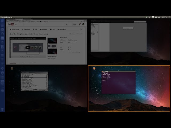Click the mail envelope indicator in panel
Image resolution: width=171 pixels, height=128 pixels.
coord(156,17)
